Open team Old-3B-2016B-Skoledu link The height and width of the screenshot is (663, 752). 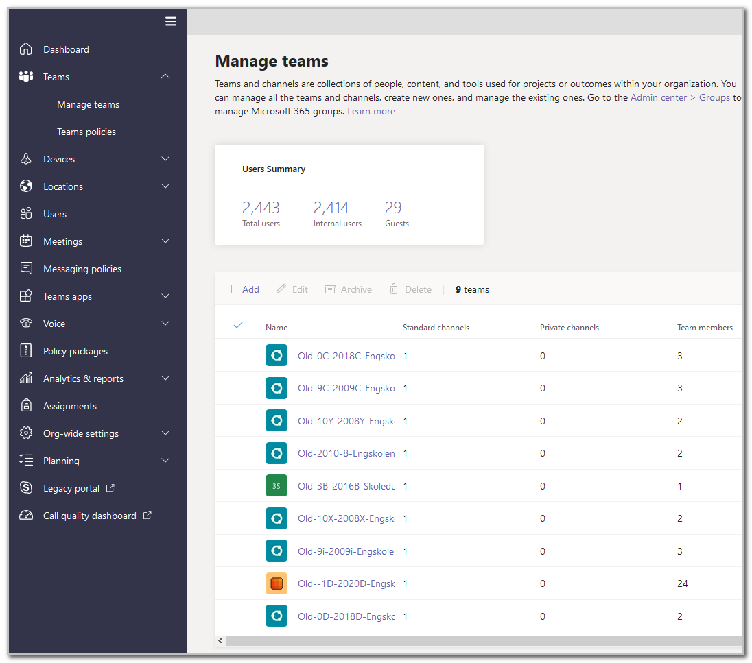[346, 486]
